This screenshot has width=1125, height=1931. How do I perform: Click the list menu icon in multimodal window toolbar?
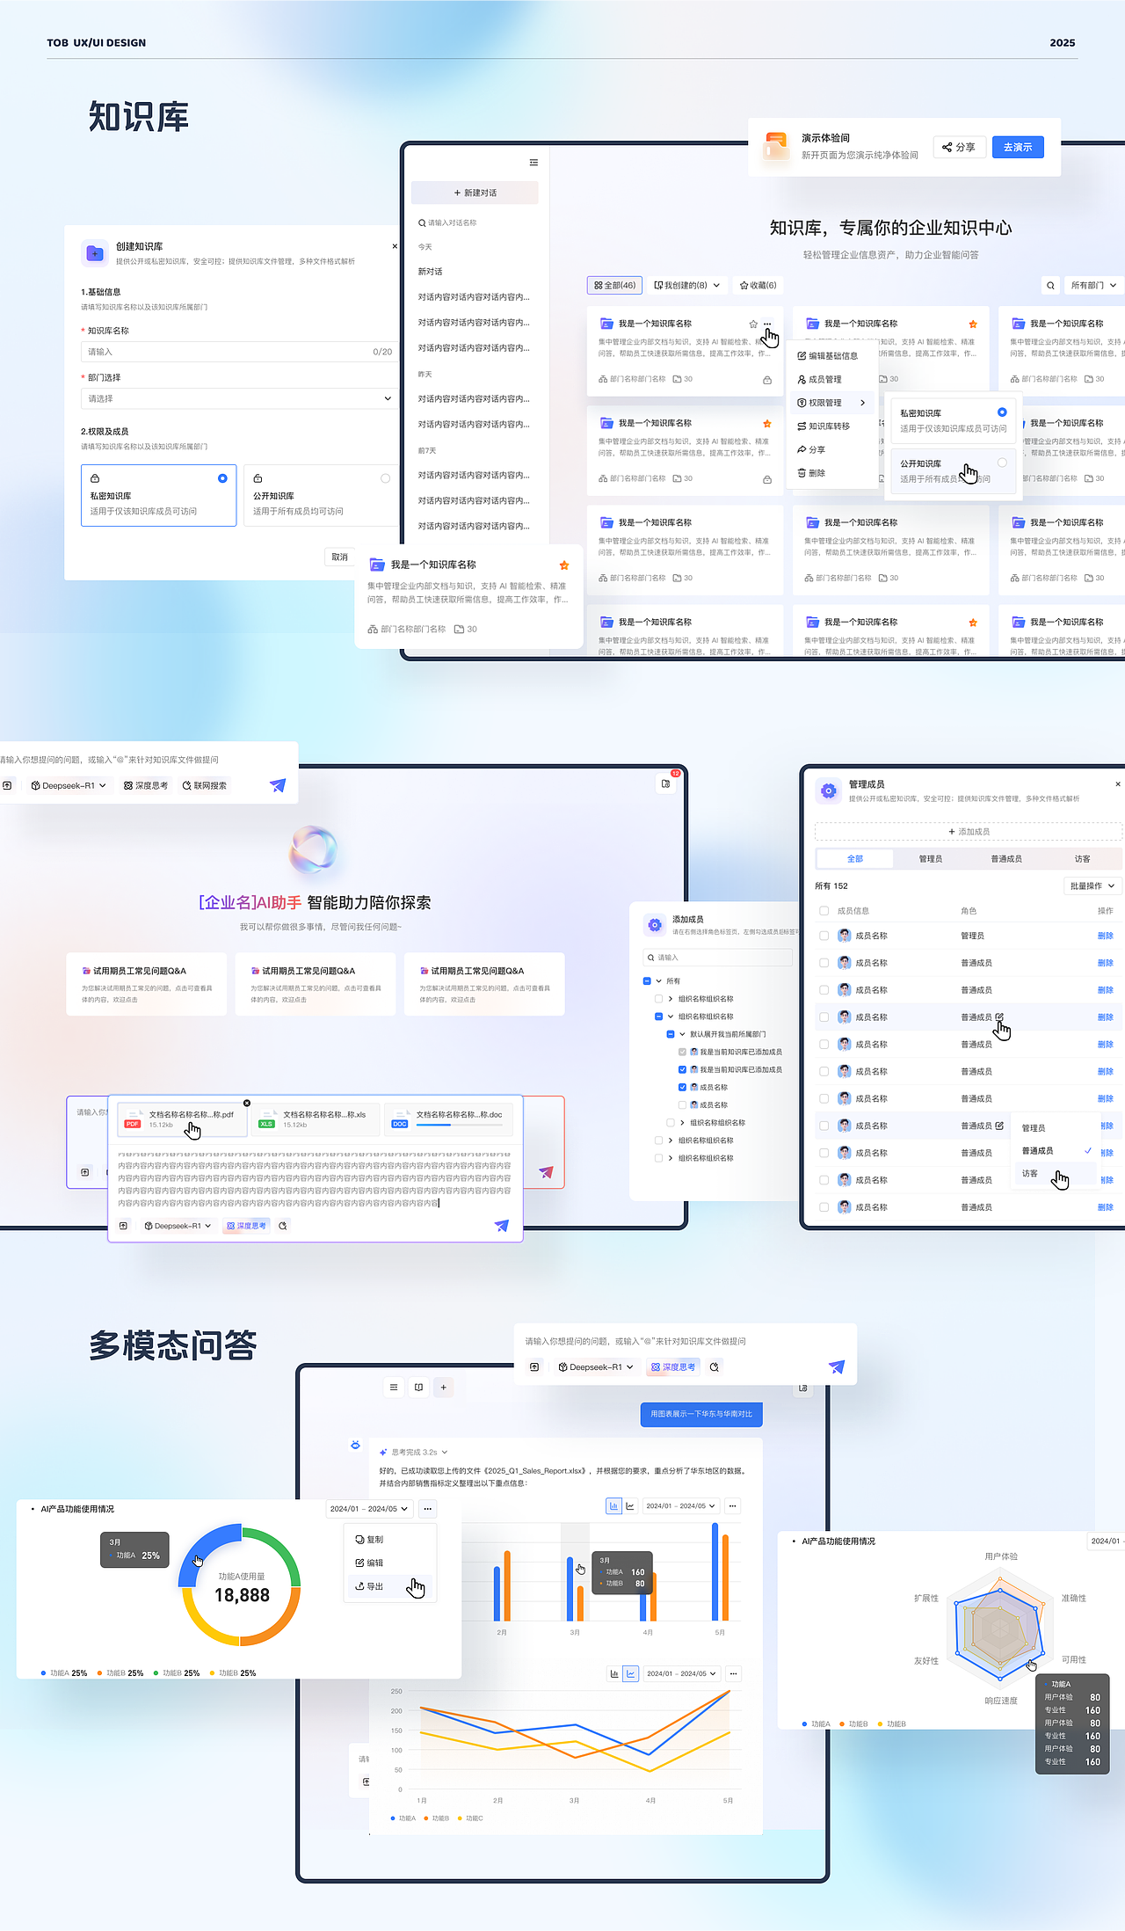point(394,1388)
